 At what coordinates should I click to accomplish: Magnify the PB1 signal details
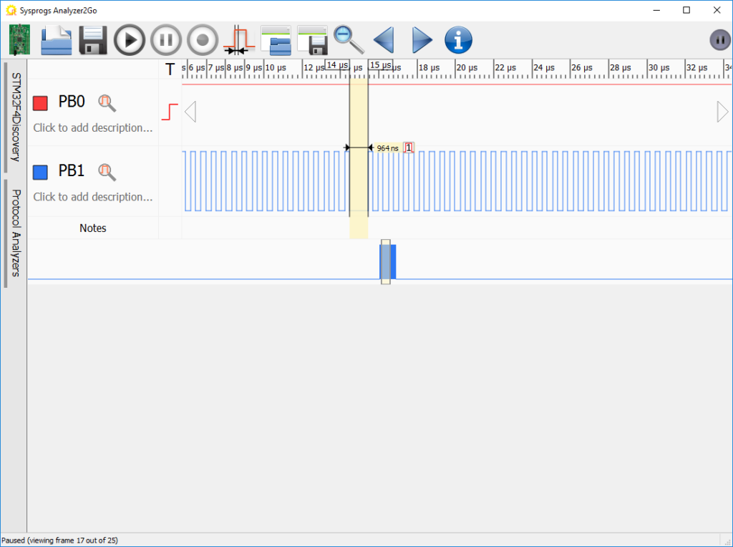(x=107, y=172)
